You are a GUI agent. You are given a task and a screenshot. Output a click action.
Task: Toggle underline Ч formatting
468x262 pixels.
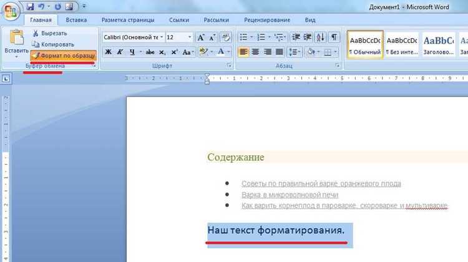pyautogui.click(x=132, y=52)
